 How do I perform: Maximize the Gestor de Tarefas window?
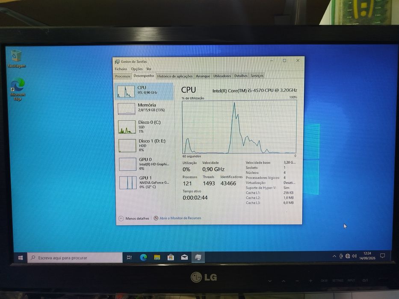coord(284,61)
